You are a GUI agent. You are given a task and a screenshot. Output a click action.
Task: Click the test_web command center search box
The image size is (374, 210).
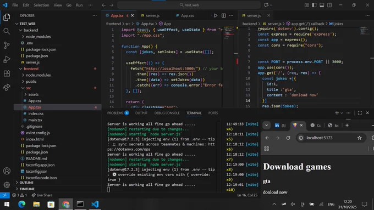[189, 5]
